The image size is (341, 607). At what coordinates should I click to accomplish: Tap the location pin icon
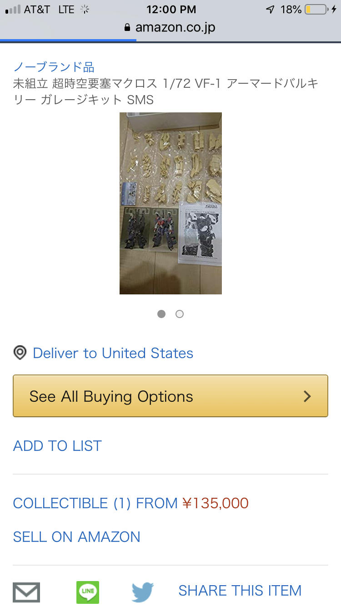pyautogui.click(x=20, y=353)
